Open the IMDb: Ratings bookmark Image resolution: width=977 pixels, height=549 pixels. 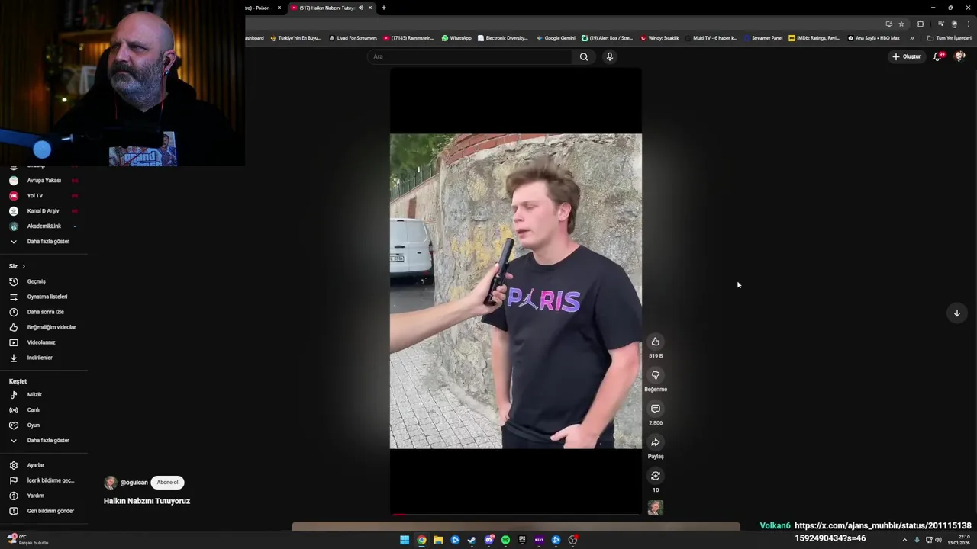click(814, 38)
